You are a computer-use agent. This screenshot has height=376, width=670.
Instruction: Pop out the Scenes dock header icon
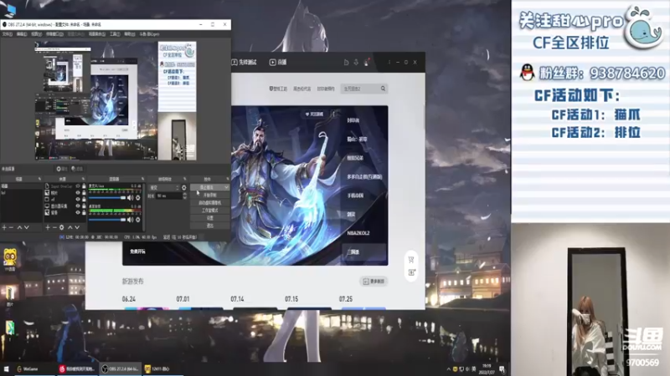pyautogui.click(x=39, y=179)
